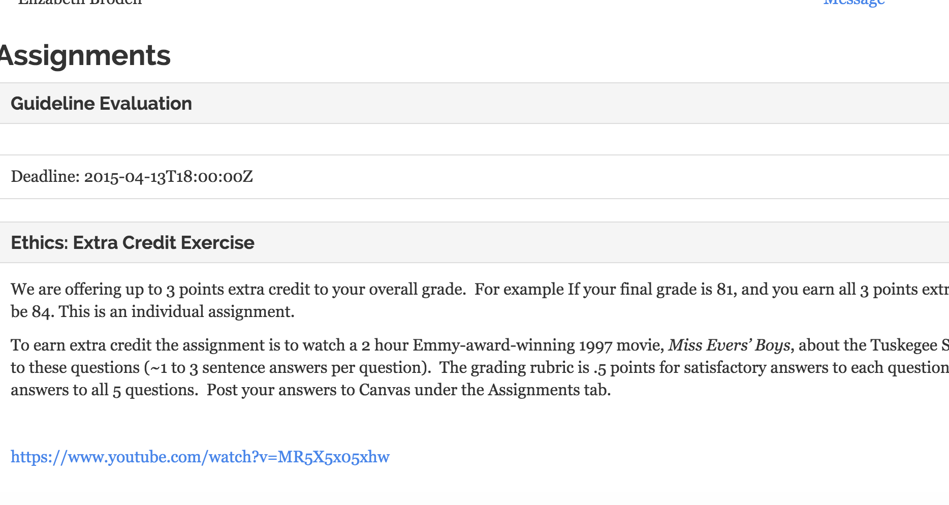Click the Assignments page heading
This screenshot has height=505, width=949.
tap(85, 55)
